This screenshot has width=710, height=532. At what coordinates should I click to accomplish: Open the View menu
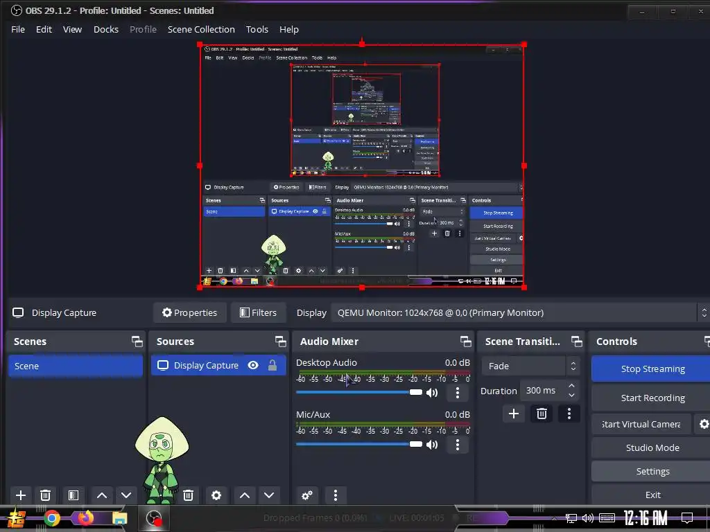coord(72,29)
